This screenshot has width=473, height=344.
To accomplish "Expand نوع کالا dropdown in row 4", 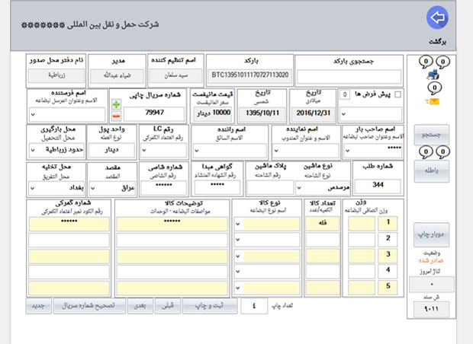I will click(238, 272).
